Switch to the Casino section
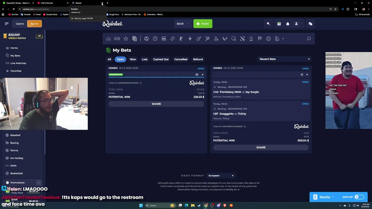The image size is (372, 209). point(20,24)
